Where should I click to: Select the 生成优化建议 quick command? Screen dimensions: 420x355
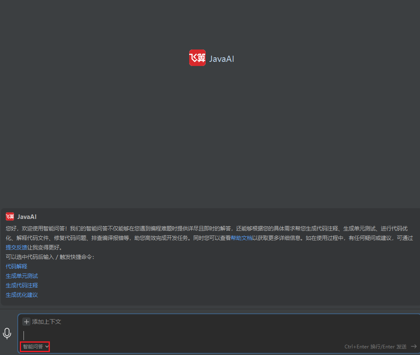[21, 294]
